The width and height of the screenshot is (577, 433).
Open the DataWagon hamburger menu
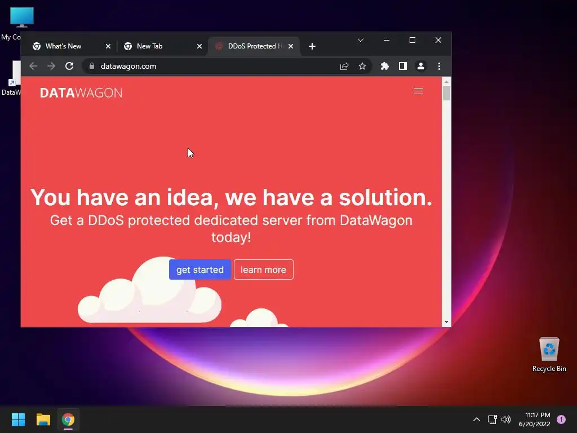[419, 91]
